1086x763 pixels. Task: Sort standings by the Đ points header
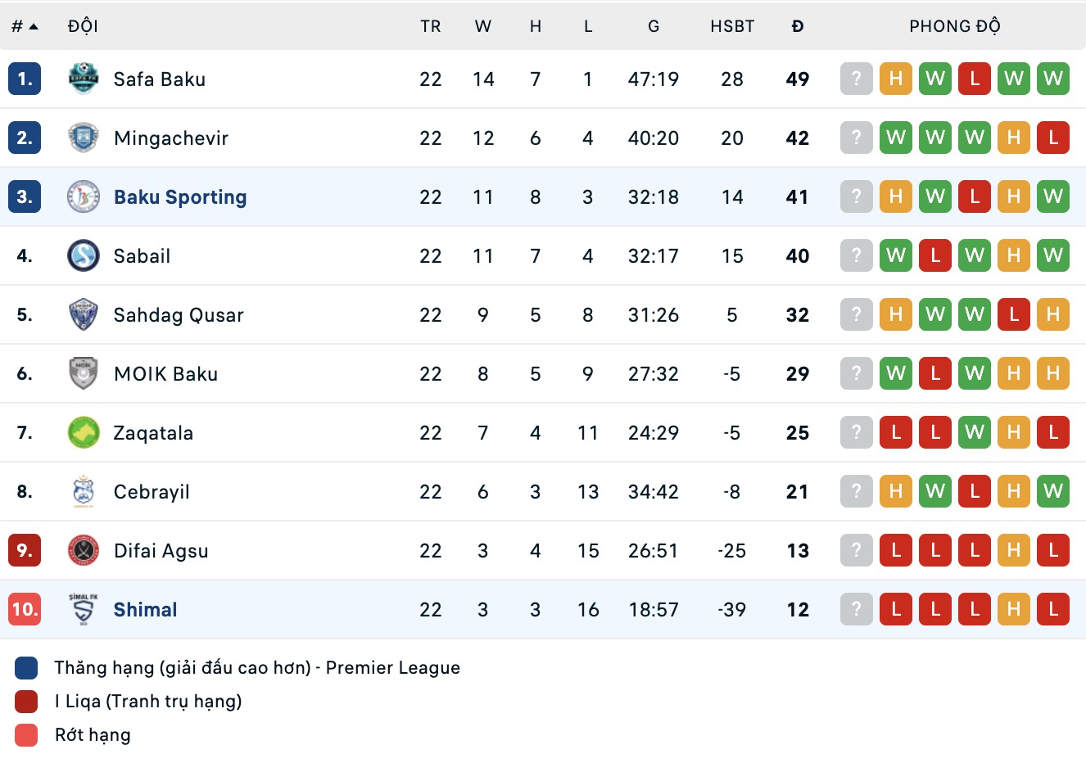tap(797, 26)
